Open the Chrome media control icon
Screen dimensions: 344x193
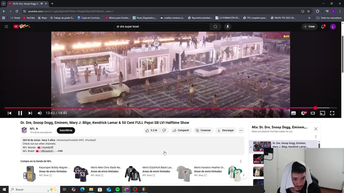[327, 11]
